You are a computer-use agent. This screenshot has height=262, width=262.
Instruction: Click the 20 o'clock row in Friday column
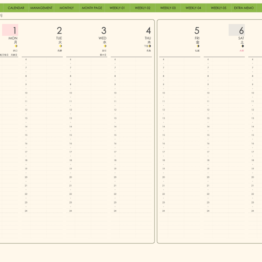(180, 177)
